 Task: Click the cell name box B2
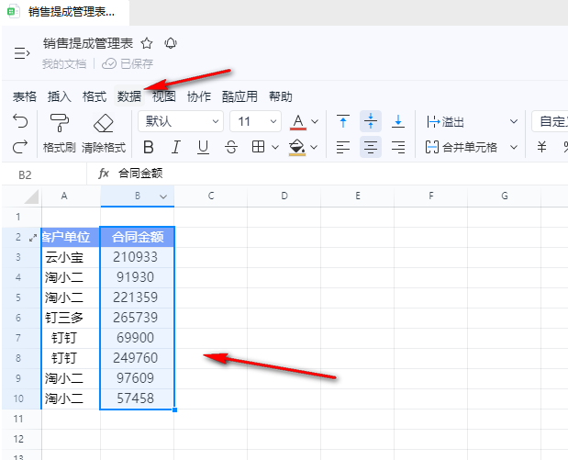click(x=44, y=174)
